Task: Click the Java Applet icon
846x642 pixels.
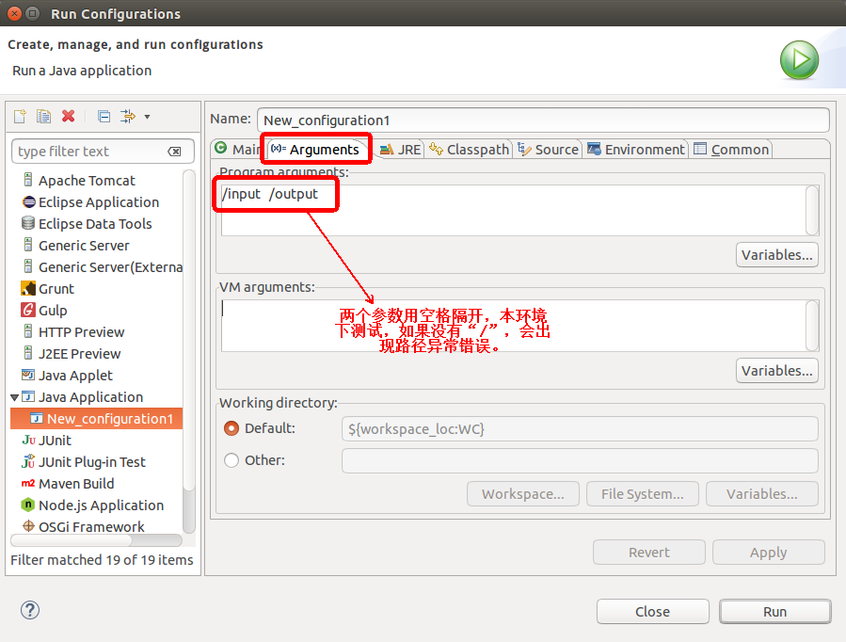Action: point(28,375)
